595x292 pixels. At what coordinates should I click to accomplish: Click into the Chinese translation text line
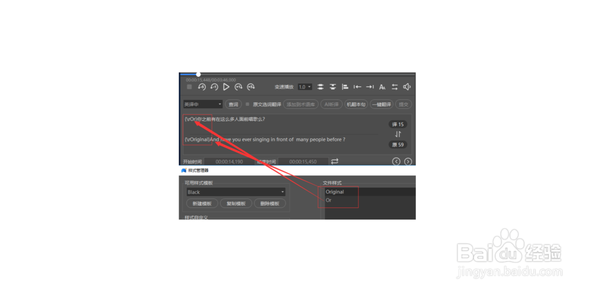pos(225,119)
